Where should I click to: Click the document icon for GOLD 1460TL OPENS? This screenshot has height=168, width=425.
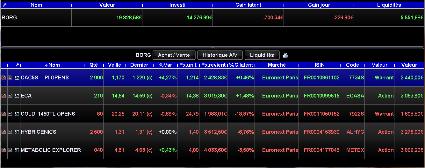10,114
